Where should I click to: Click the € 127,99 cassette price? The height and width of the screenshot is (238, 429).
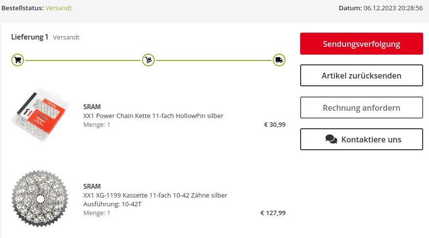click(x=273, y=213)
